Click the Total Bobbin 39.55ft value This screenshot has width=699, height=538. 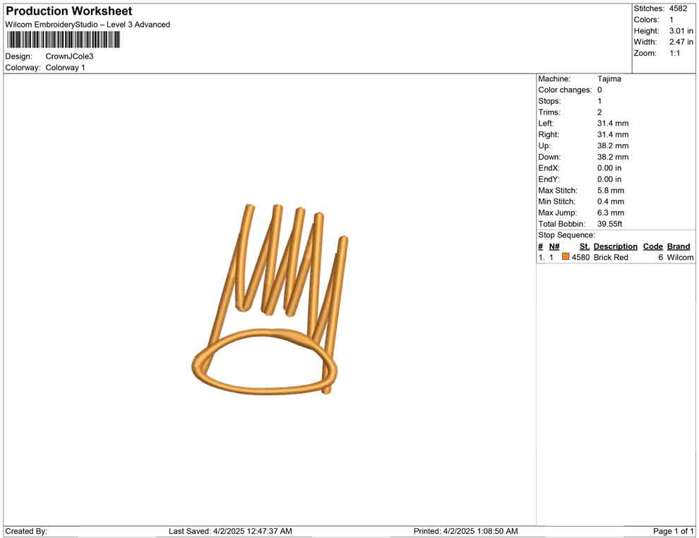(611, 224)
